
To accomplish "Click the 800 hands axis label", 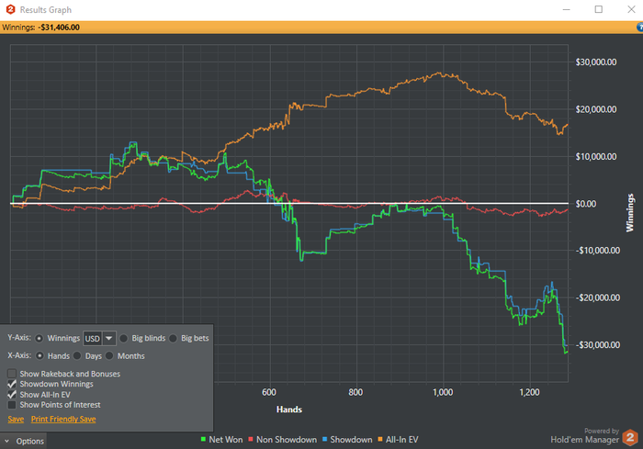I will pyautogui.click(x=355, y=392).
